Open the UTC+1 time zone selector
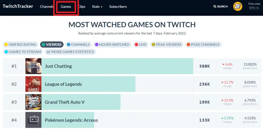The width and height of the screenshot is (263, 129). coord(254,8)
